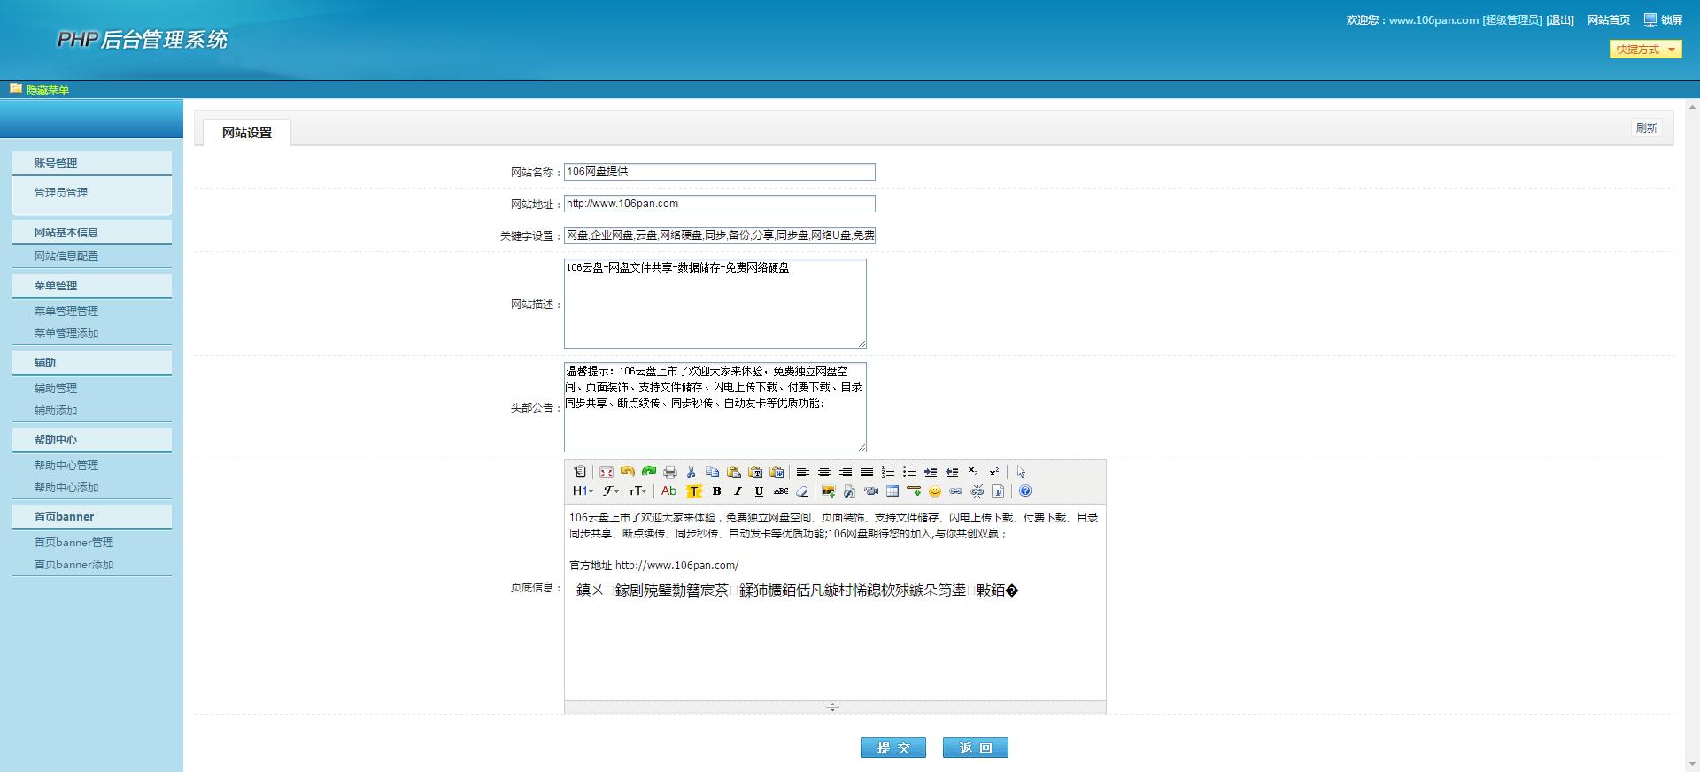Insert horizontal rule icon

[914, 491]
